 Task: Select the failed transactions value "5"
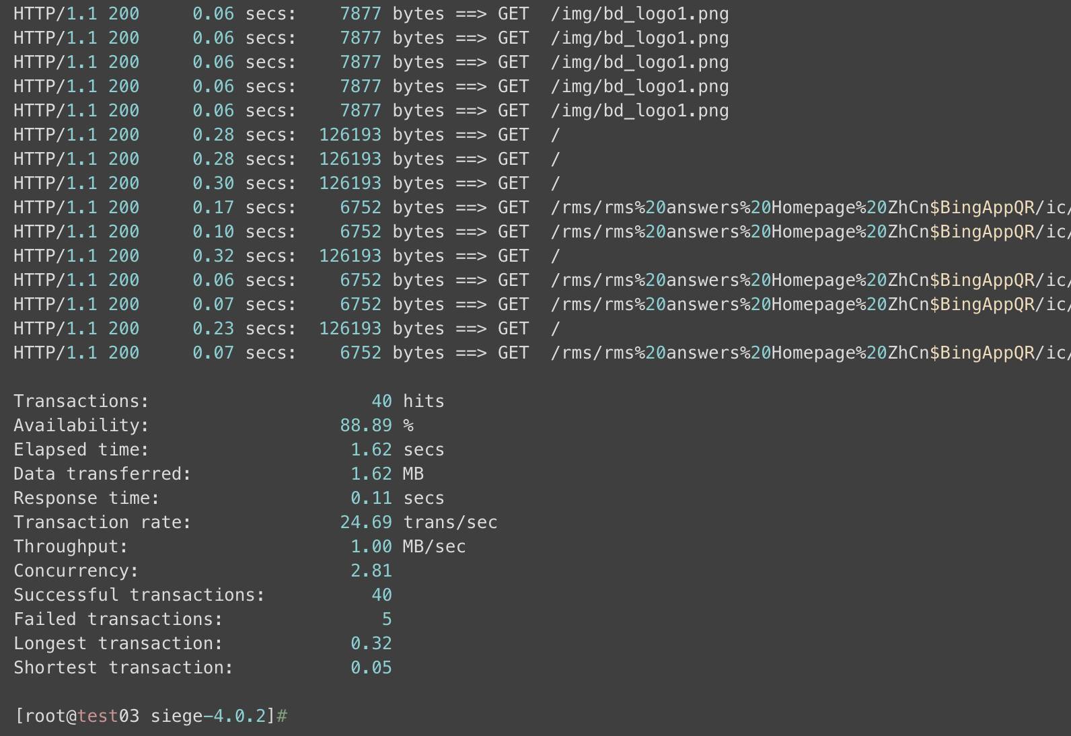(x=387, y=619)
